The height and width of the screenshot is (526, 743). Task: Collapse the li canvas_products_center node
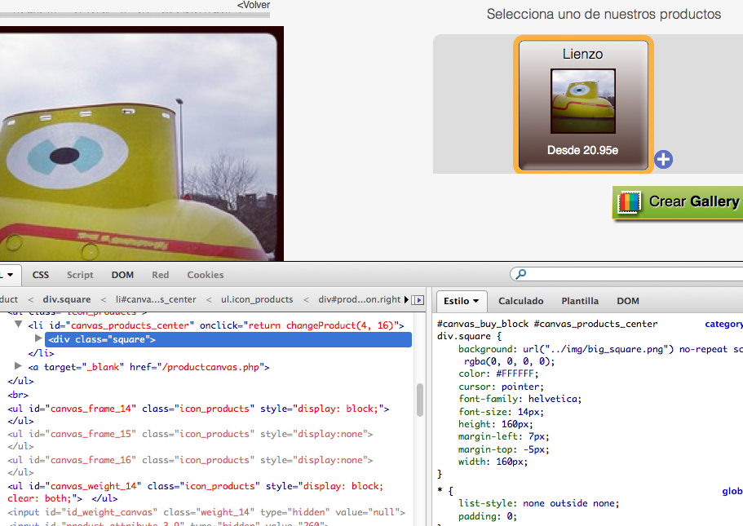(x=19, y=325)
